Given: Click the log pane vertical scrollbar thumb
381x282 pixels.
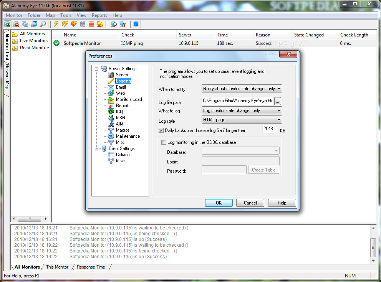Looking at the screenshot, I should (373, 247).
